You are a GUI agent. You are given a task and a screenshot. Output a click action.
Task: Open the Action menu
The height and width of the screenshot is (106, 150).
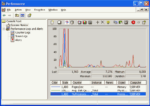coord(18,10)
